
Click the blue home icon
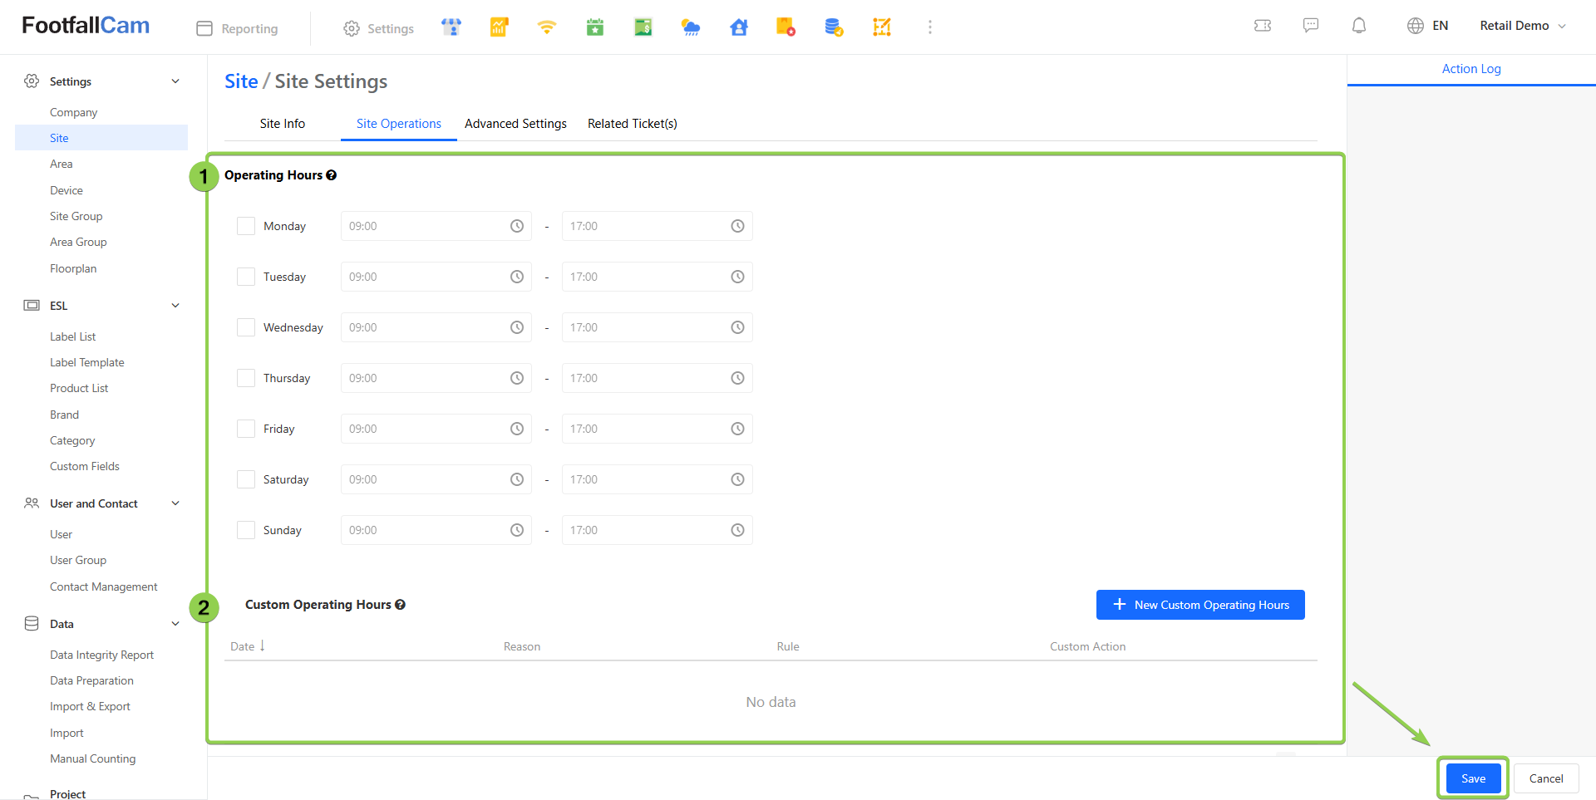(x=739, y=27)
